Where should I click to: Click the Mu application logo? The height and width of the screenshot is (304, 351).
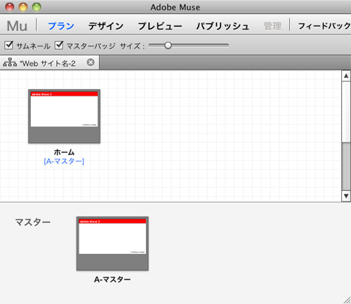(17, 26)
